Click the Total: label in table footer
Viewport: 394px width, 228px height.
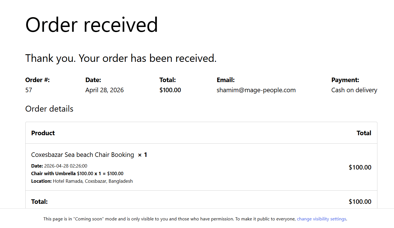(39, 202)
